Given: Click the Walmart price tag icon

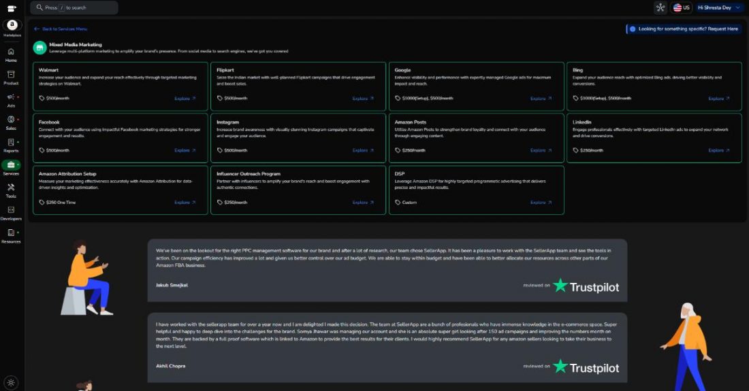Looking at the screenshot, I should (42, 98).
